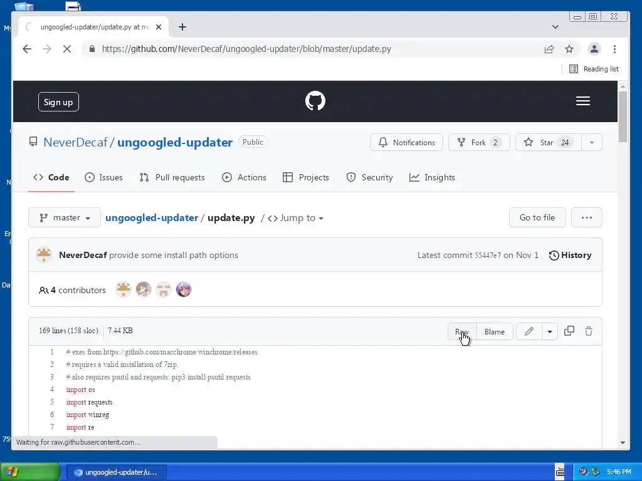Fork the repository
The image size is (642, 481).
[x=478, y=142]
